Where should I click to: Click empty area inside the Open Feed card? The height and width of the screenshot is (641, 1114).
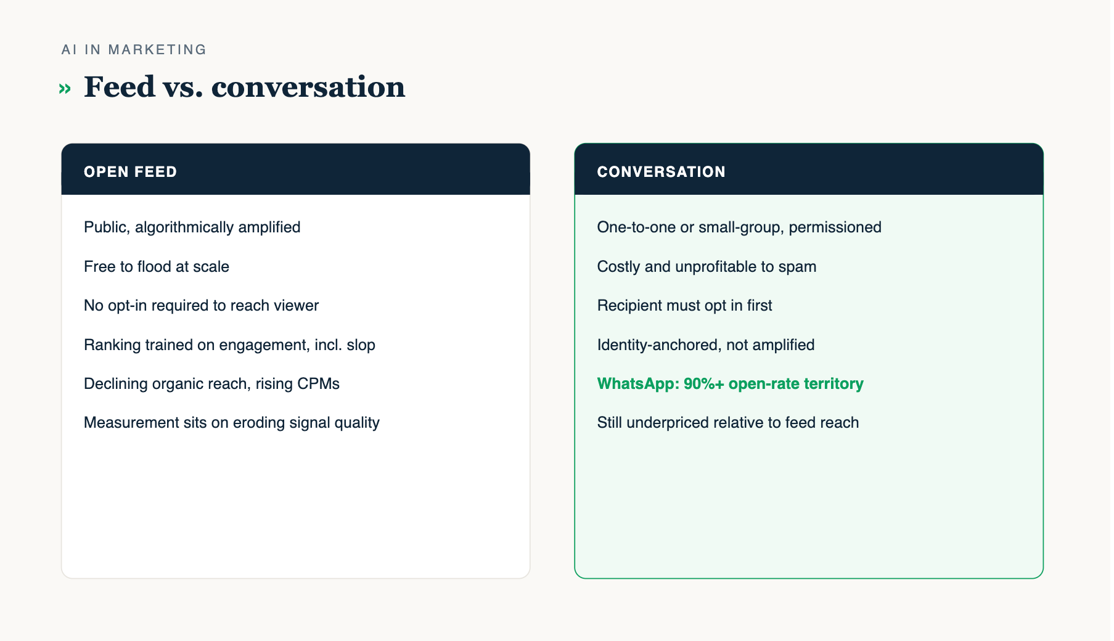(296, 505)
